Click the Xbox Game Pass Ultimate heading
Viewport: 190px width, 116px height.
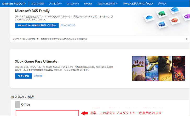pos(36,61)
